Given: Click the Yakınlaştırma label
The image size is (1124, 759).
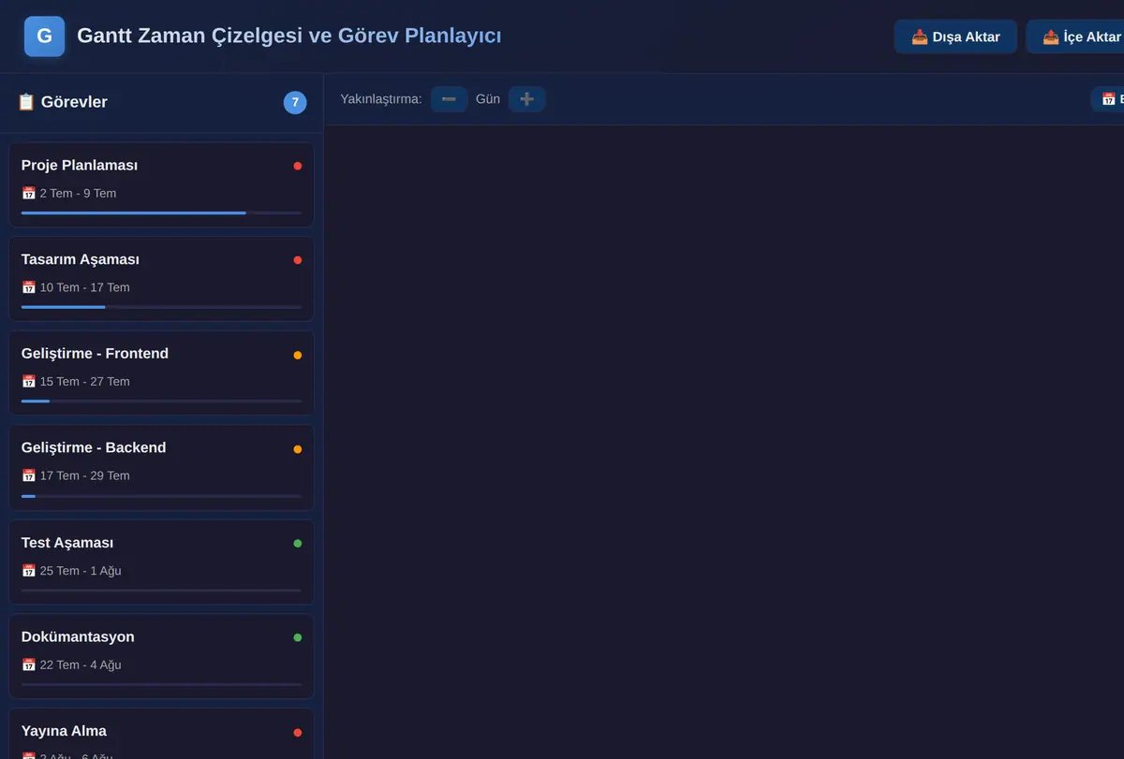Looking at the screenshot, I should coord(381,99).
